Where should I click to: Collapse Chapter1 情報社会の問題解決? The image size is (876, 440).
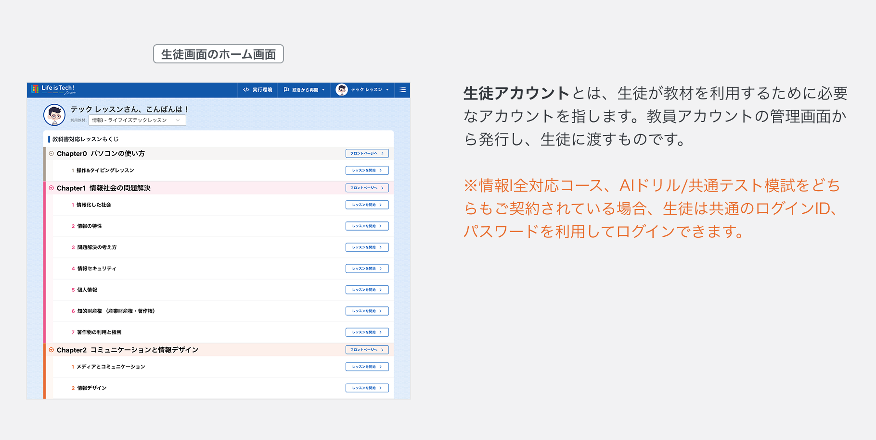tap(52, 188)
